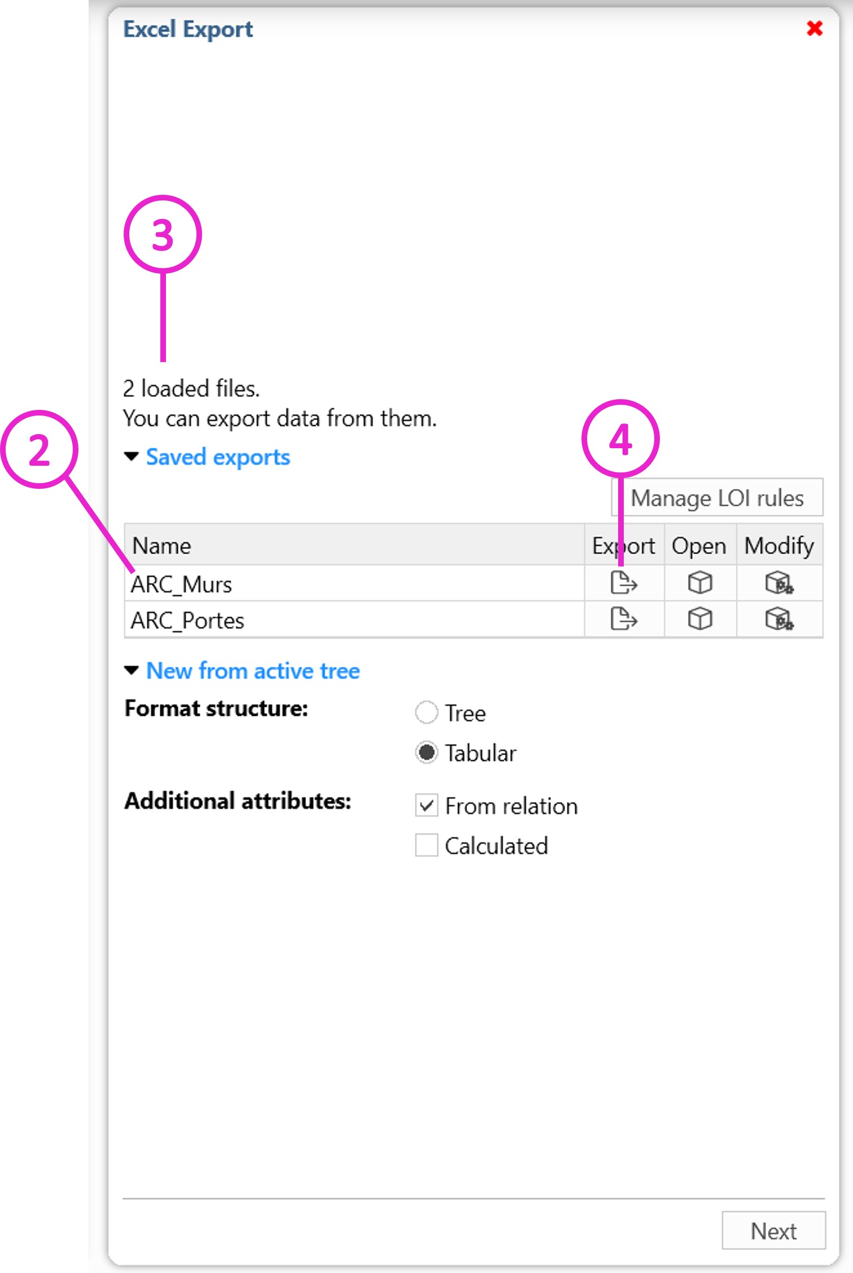Click the Modify icon for ARC_Murs
The height and width of the screenshot is (1273, 853).
[779, 583]
